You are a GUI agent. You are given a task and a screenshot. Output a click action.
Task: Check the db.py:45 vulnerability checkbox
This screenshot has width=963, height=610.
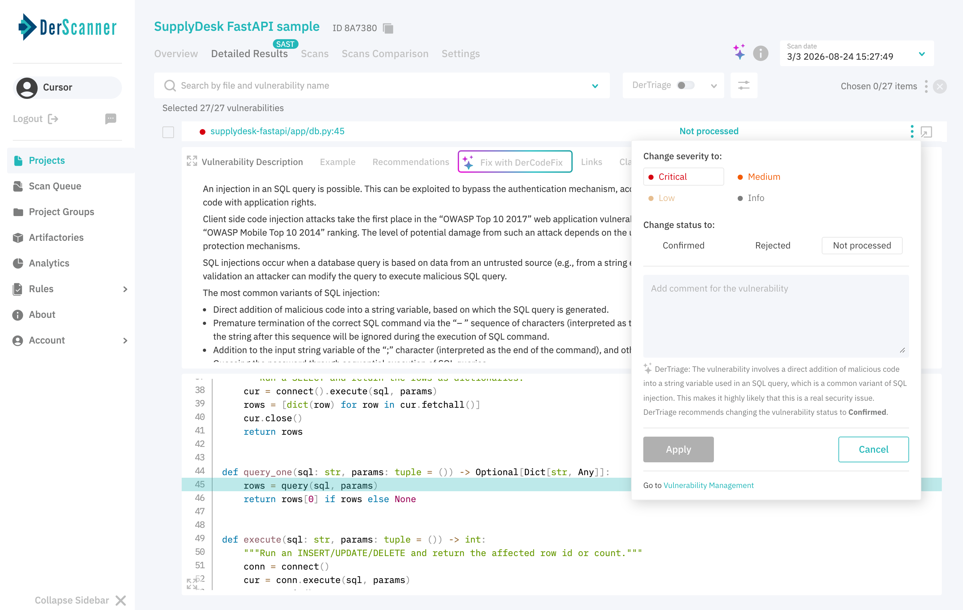[168, 132]
